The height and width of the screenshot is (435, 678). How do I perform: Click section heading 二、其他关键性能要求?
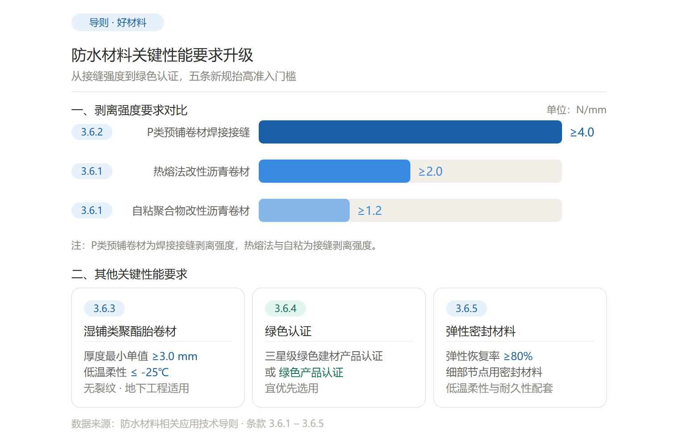[129, 274]
